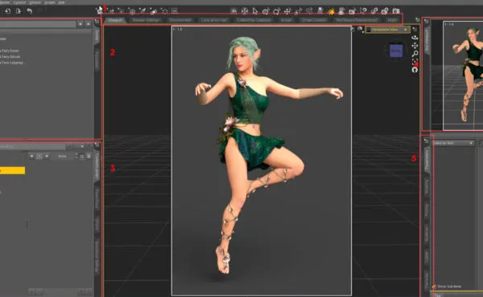Click the render camera icon at toolbar end

(x=396, y=11)
